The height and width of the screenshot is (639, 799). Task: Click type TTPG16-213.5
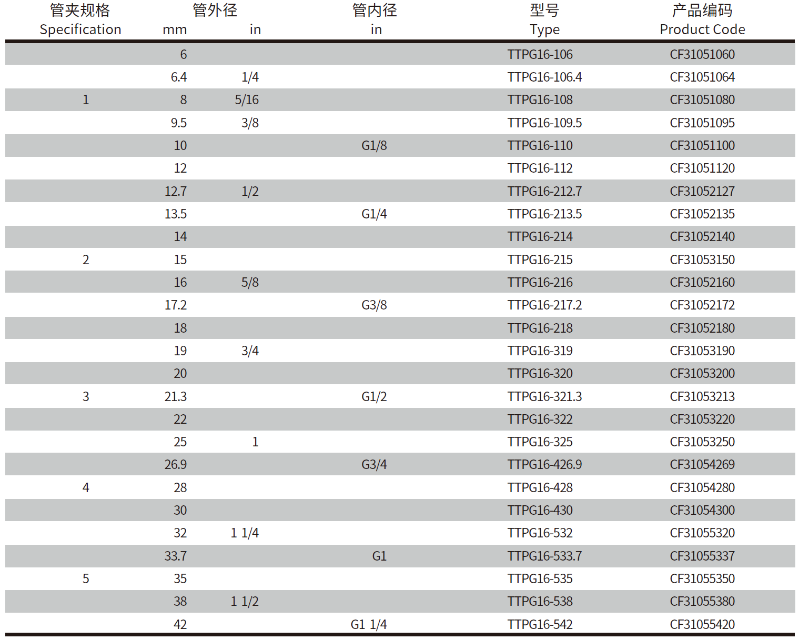coord(544,214)
